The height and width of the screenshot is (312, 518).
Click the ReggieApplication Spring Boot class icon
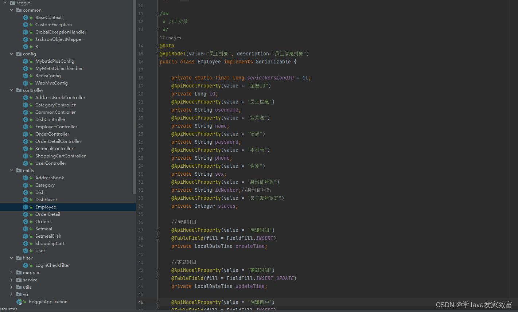(x=19, y=302)
